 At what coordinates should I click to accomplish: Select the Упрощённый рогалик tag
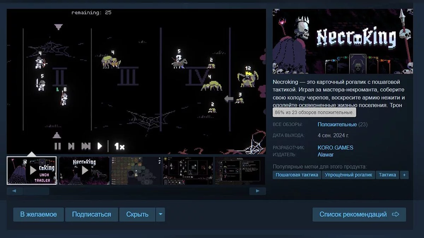349,175
